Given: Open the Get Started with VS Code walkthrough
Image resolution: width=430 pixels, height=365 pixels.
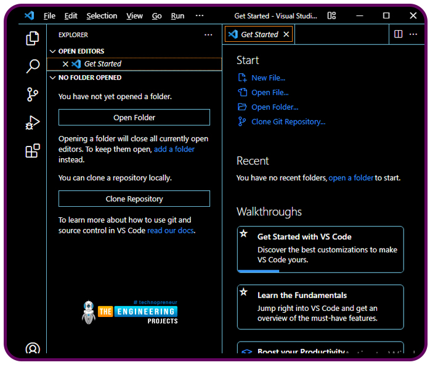Looking at the screenshot, I should [320, 249].
